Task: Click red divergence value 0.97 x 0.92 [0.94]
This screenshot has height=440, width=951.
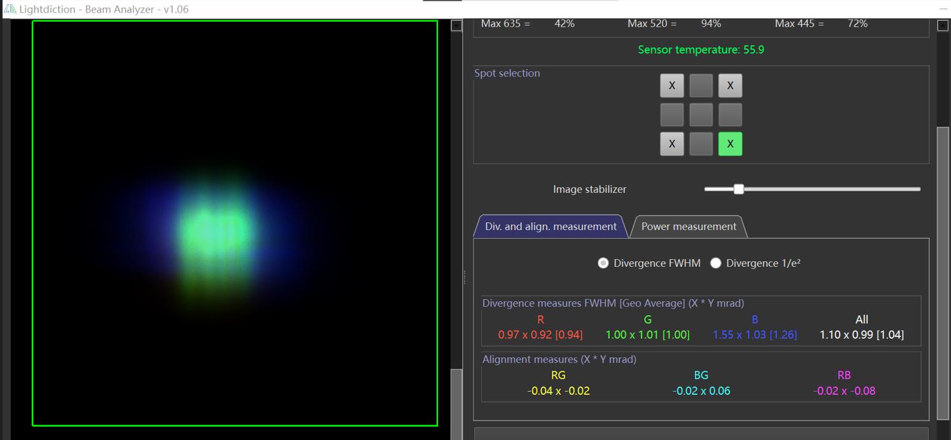Action: 540,335
